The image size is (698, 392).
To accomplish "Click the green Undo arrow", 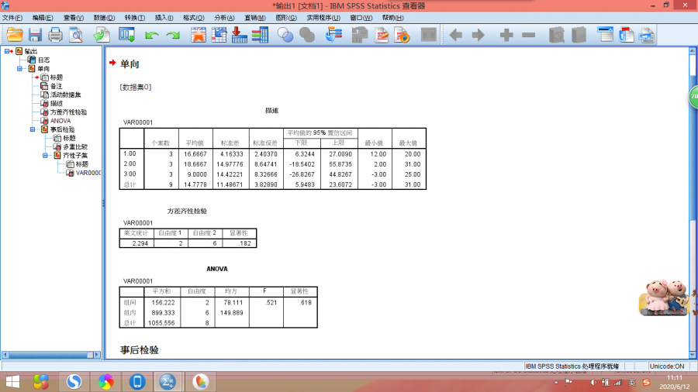I will (x=152, y=35).
